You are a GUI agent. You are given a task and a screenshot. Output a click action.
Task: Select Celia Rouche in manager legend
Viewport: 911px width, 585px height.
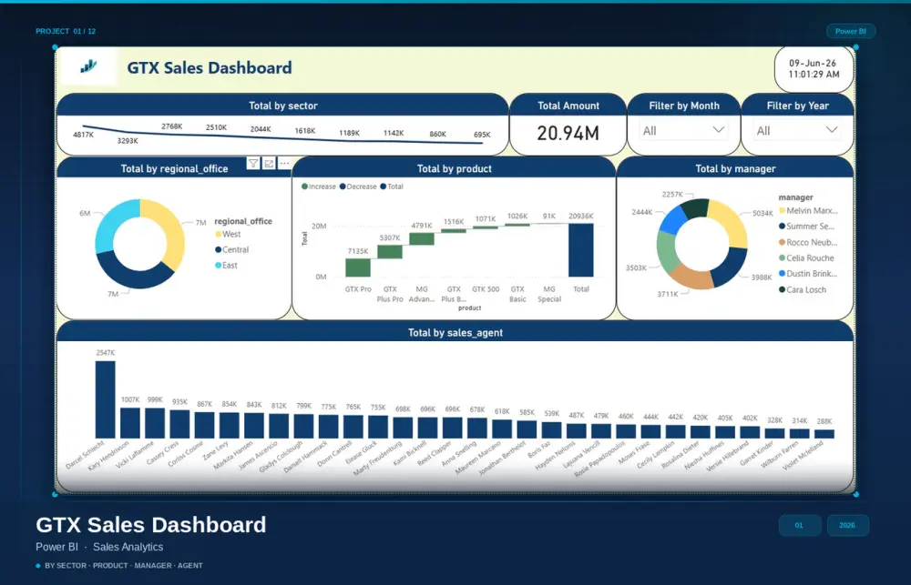tap(806, 257)
